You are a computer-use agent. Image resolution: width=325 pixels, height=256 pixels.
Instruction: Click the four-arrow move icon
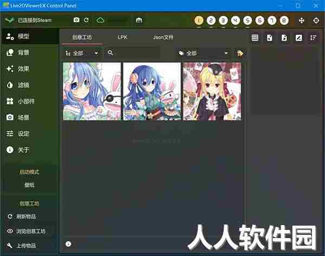302,21
